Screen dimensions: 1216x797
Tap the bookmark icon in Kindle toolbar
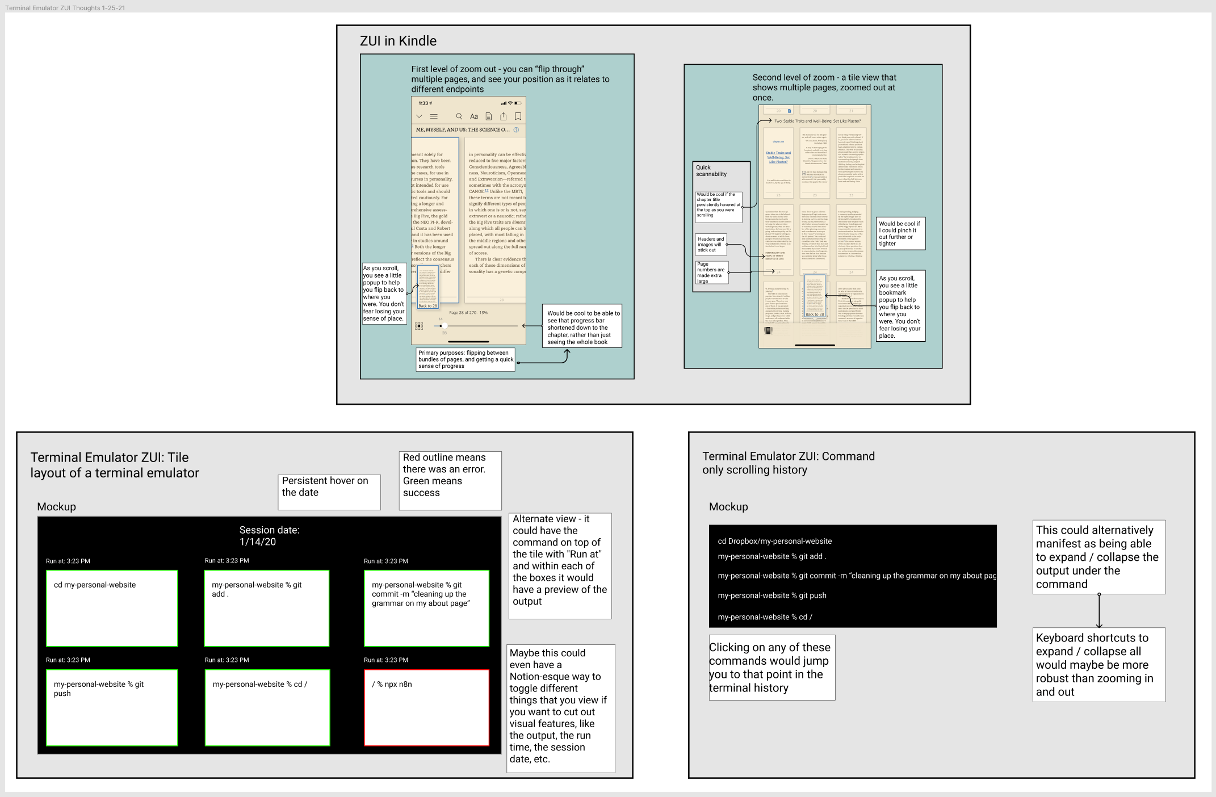click(x=518, y=116)
